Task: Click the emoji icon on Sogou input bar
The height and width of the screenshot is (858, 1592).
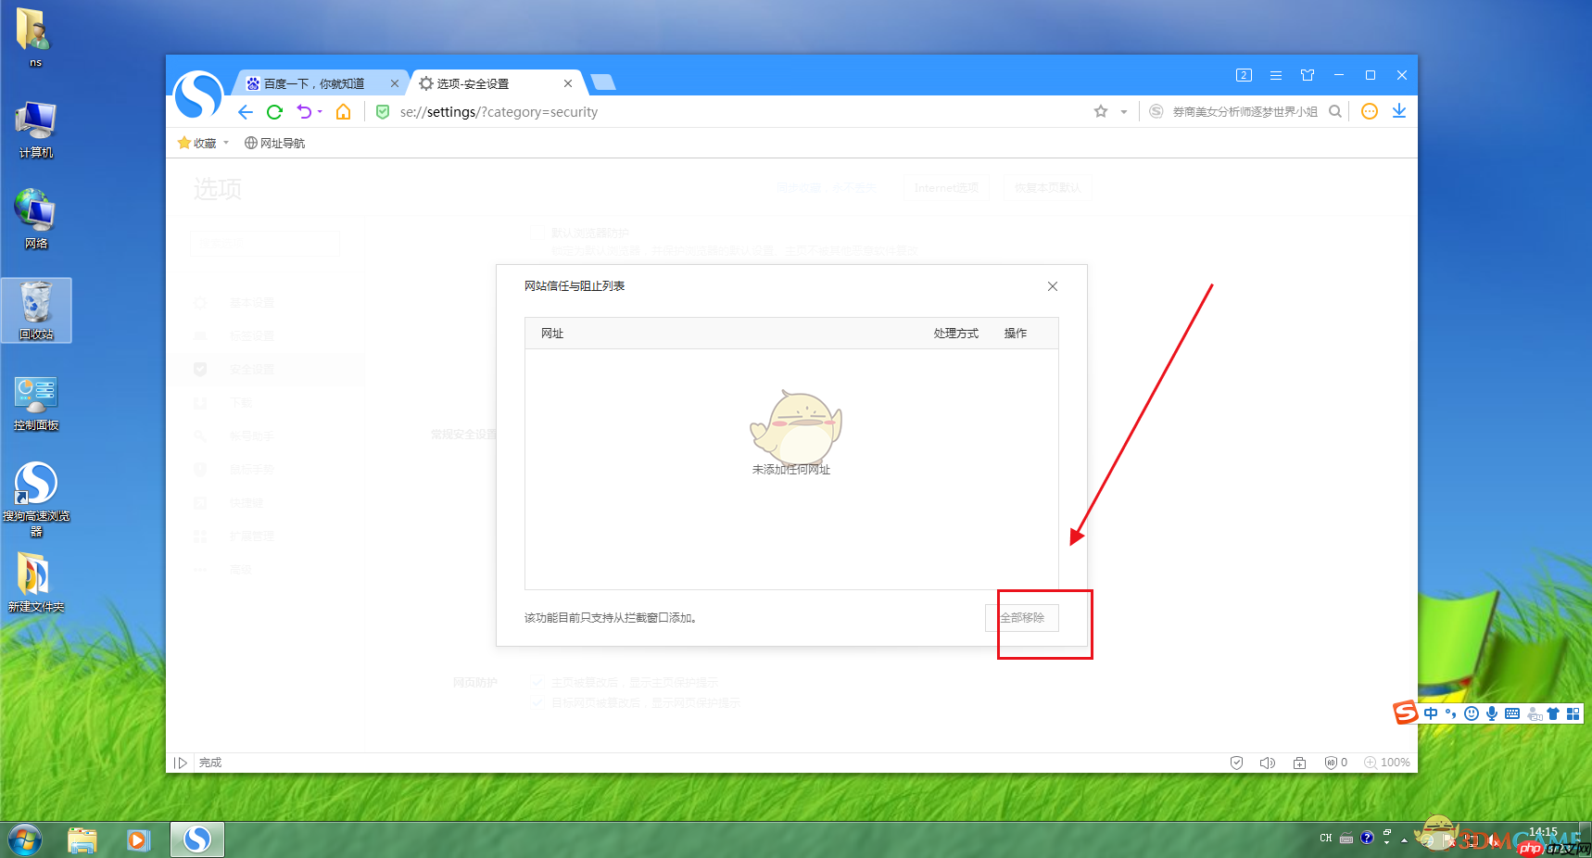Action: tap(1471, 713)
